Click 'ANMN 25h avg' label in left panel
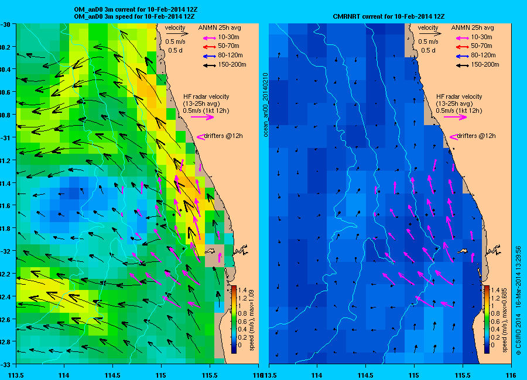This screenshot has height=380, width=527. click(x=220, y=28)
